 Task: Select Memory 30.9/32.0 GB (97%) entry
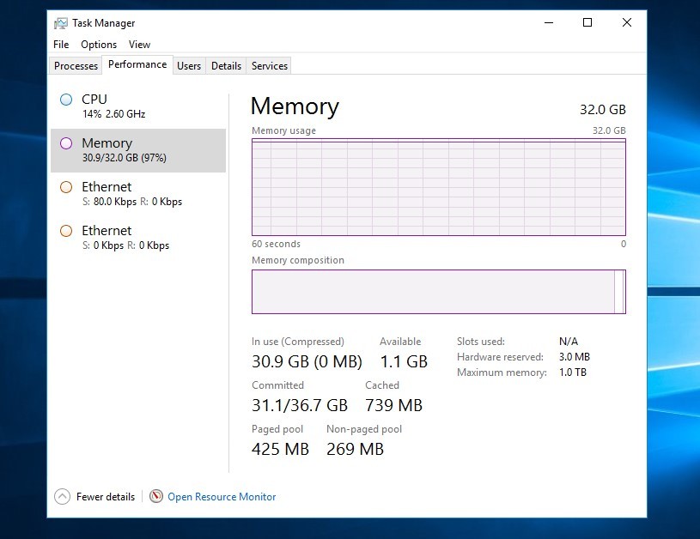138,150
